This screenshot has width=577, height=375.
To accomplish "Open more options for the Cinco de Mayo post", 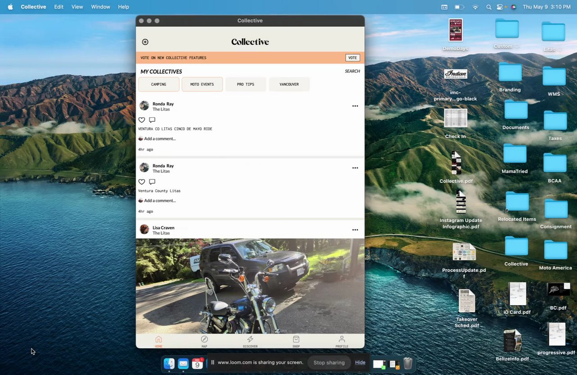I will point(355,106).
